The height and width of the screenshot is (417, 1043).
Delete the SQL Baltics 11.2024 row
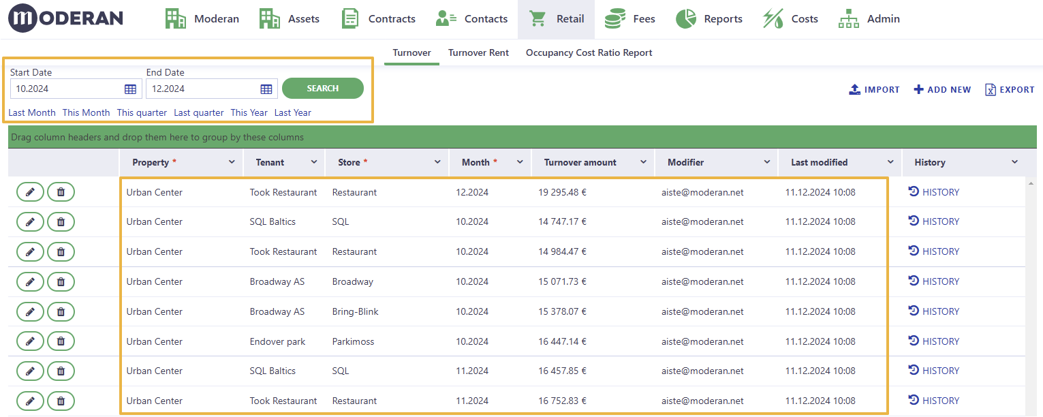tap(61, 371)
